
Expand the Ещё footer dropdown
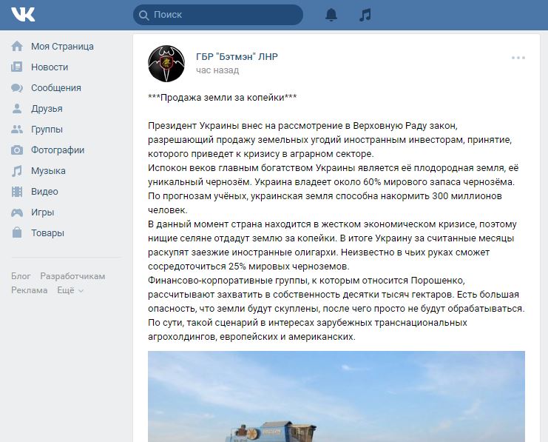(70, 290)
